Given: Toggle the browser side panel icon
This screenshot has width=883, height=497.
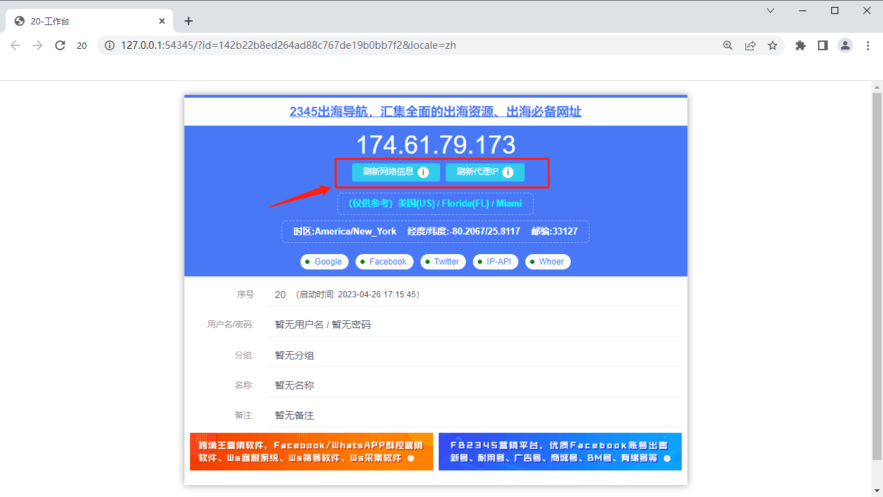Looking at the screenshot, I should click(x=823, y=45).
